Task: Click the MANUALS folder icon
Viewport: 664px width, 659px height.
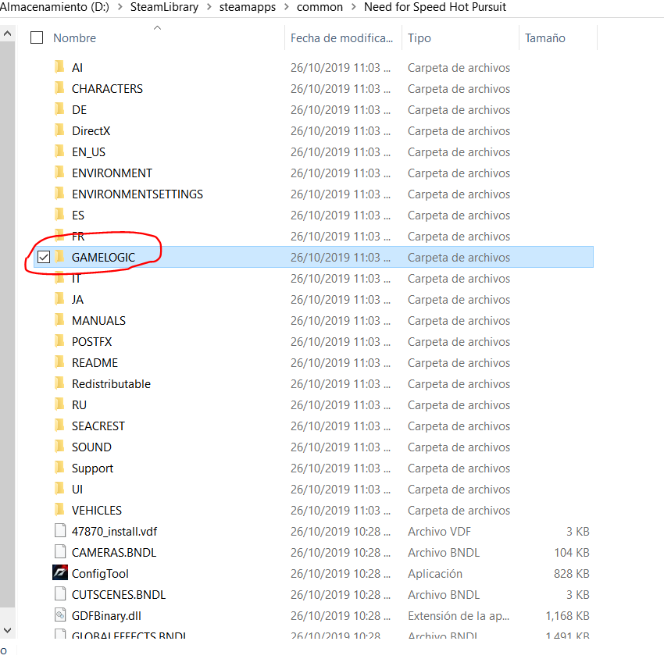Action: (x=59, y=320)
